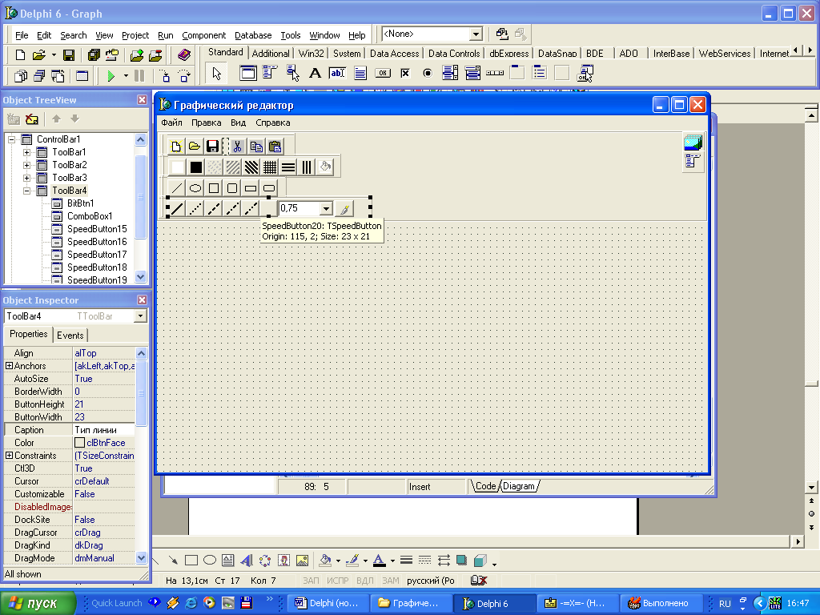Expand the ToolBar1 tree node
Screen dimensions: 820x615
tap(26, 152)
